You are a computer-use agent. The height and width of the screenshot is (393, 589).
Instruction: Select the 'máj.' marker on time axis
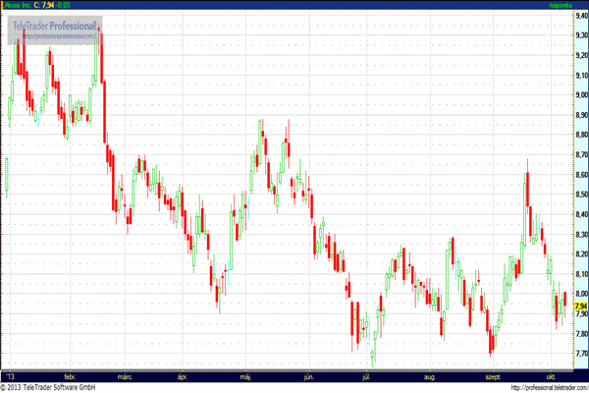[244, 375]
